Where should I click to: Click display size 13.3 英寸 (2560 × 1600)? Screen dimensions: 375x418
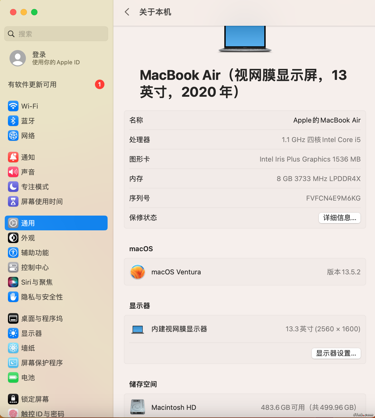pos(323,329)
